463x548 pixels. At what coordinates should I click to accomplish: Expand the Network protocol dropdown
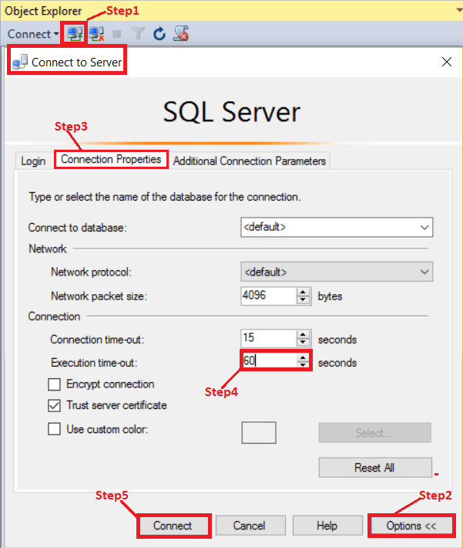[337, 272]
